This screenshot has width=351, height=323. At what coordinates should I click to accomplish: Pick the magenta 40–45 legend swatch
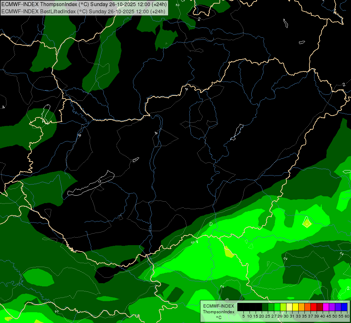326,307
